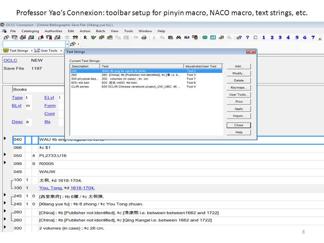Click the ELvl fixed field link
324x243 pixels.
(49, 98)
